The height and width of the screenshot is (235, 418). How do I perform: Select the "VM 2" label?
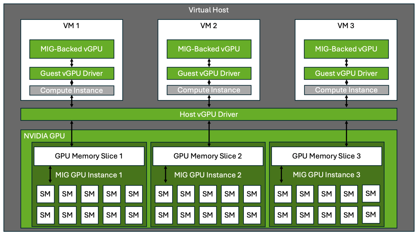(209, 26)
